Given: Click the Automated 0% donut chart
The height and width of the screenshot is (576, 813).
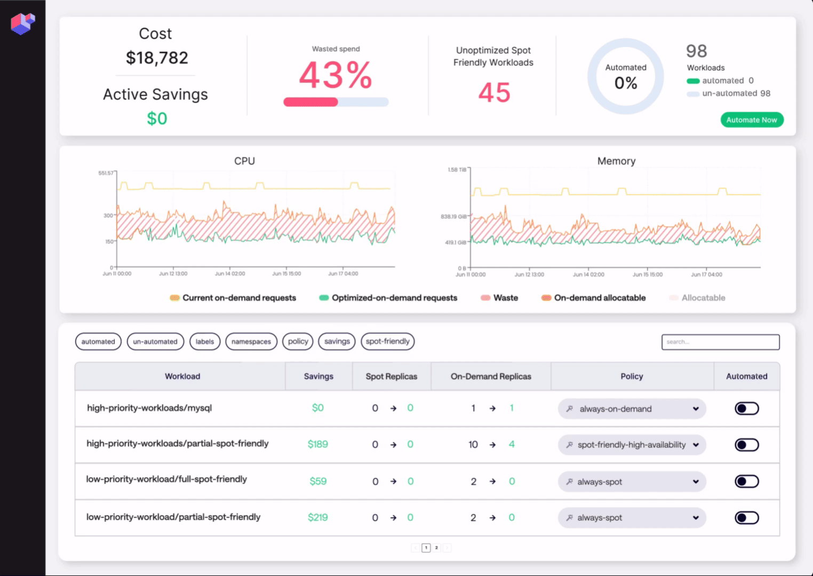Looking at the screenshot, I should [x=626, y=76].
